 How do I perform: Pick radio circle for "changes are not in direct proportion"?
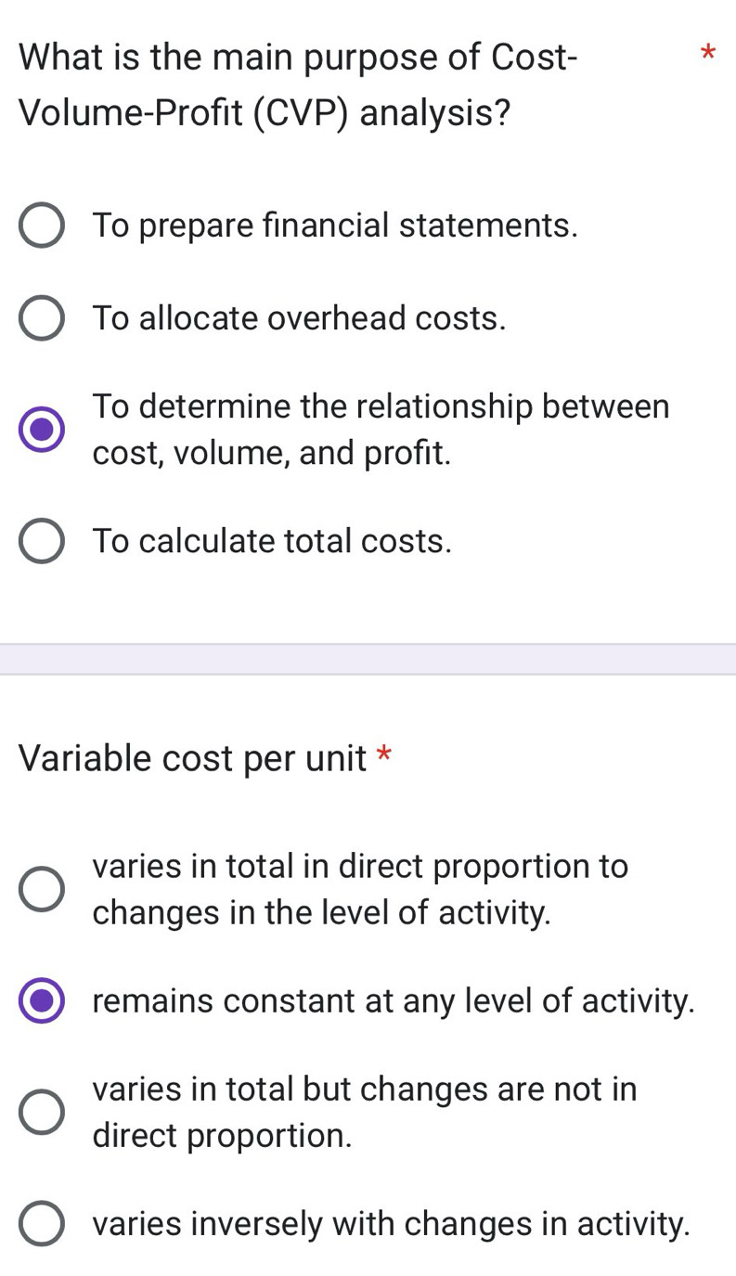click(x=42, y=1112)
